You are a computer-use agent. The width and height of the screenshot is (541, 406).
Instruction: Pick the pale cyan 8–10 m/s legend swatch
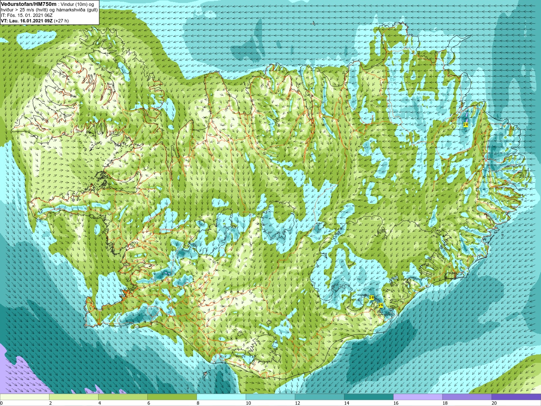221,397
